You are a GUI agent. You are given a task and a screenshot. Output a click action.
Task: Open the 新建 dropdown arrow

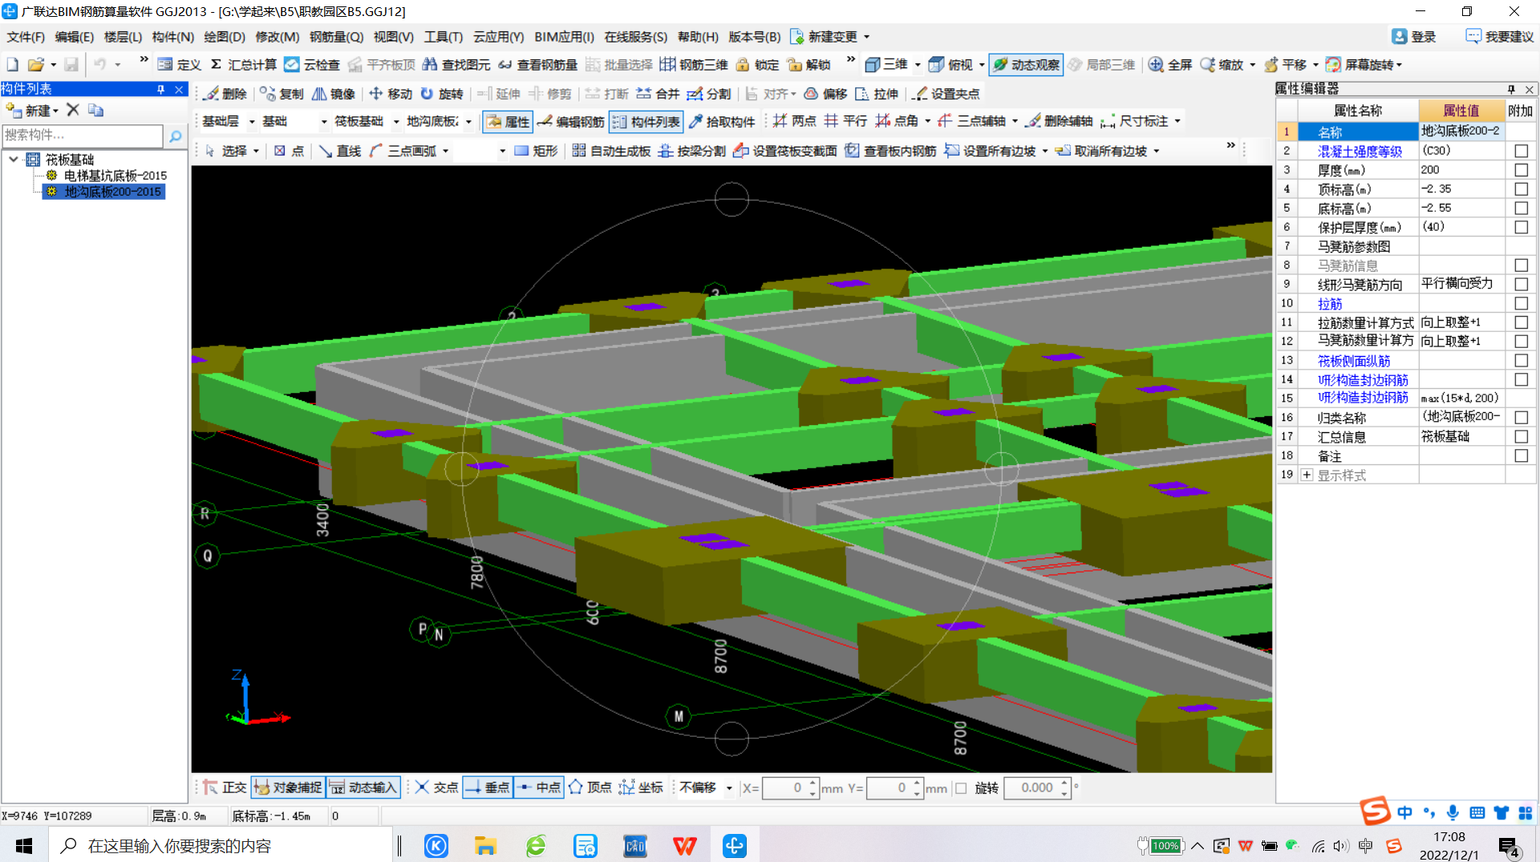(x=55, y=111)
